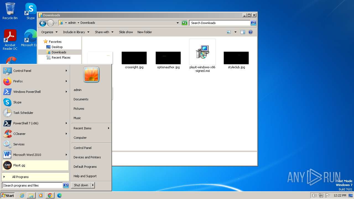Launch CCleaner from the Start menu

click(35, 134)
